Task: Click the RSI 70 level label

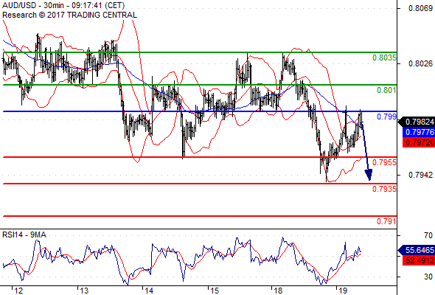Action: coord(428,235)
